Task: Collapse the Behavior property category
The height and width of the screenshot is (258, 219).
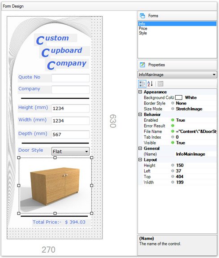Action: coord(140,114)
